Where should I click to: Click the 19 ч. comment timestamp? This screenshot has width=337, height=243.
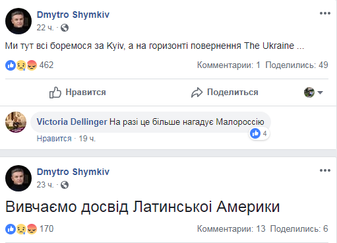pyautogui.click(x=87, y=139)
